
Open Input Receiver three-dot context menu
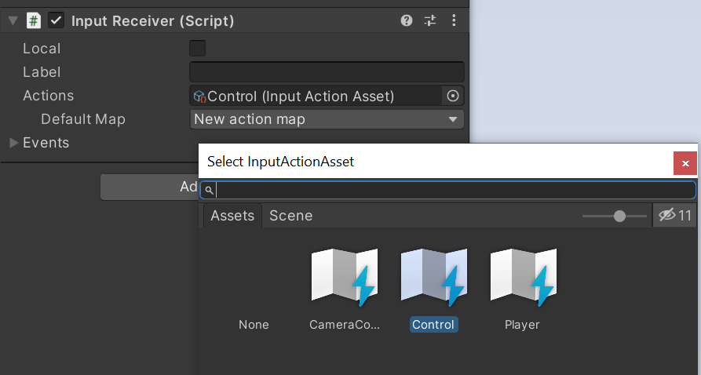tap(454, 20)
